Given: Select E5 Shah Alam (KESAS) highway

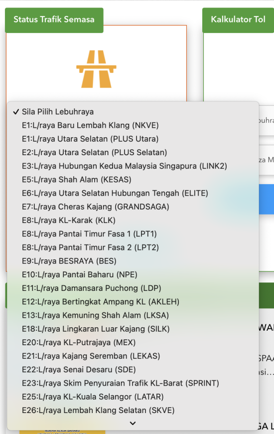Looking at the screenshot, I should tap(133, 180).
